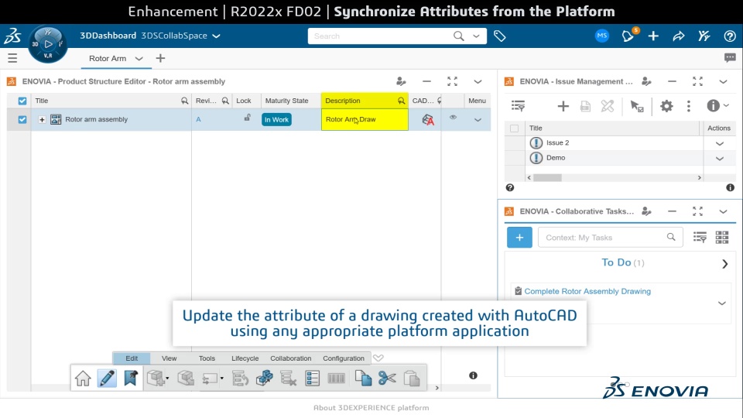This screenshot has width=743, height=418.
Task: Open three-dot more menu in Issue Management
Action: [x=689, y=106]
